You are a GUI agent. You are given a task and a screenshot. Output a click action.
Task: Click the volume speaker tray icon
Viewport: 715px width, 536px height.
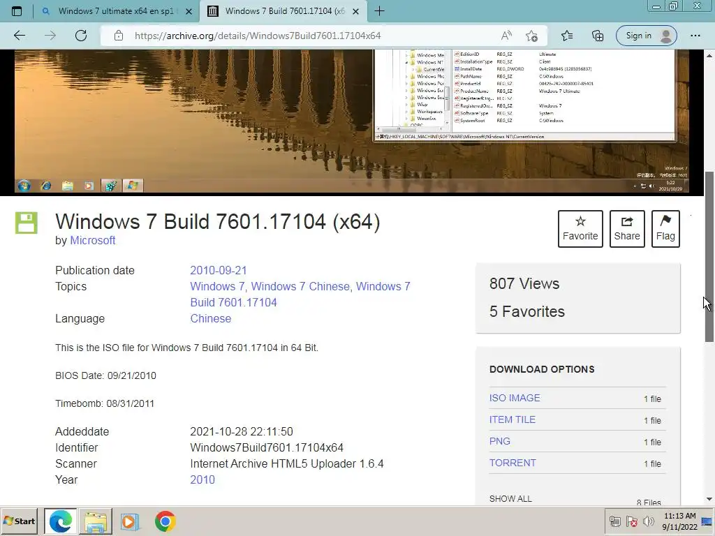click(x=648, y=521)
